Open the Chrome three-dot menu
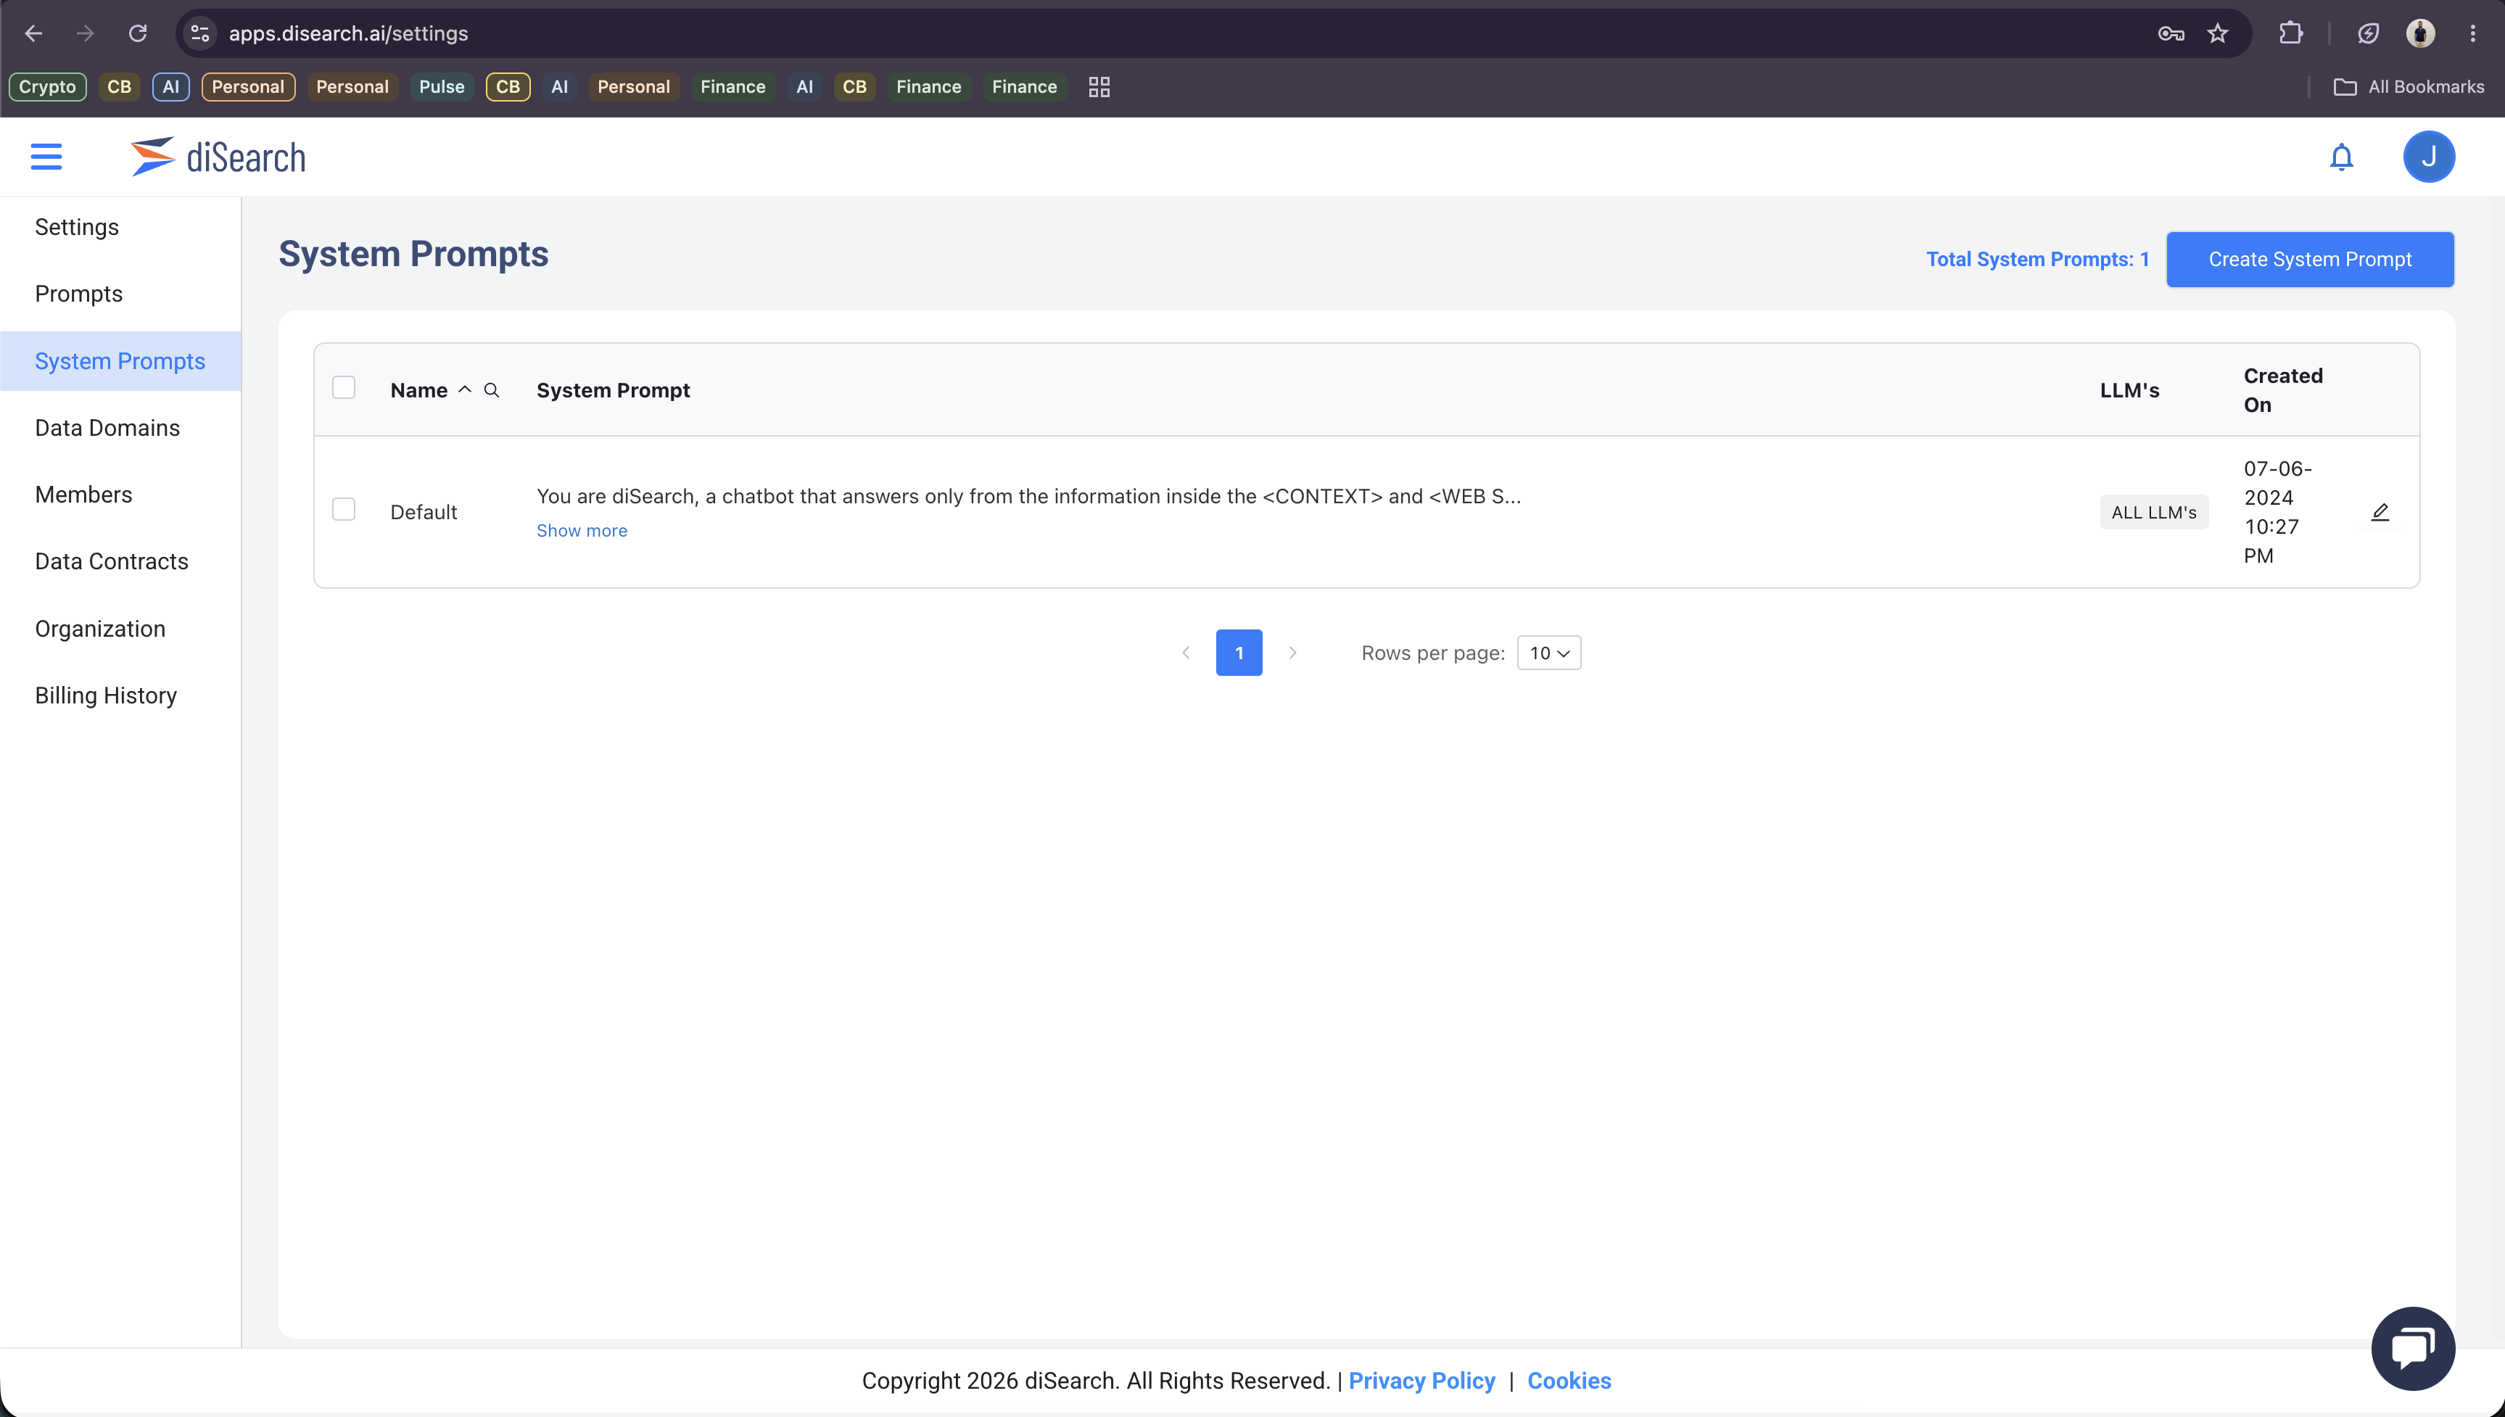This screenshot has height=1417, width=2505. [2472, 33]
